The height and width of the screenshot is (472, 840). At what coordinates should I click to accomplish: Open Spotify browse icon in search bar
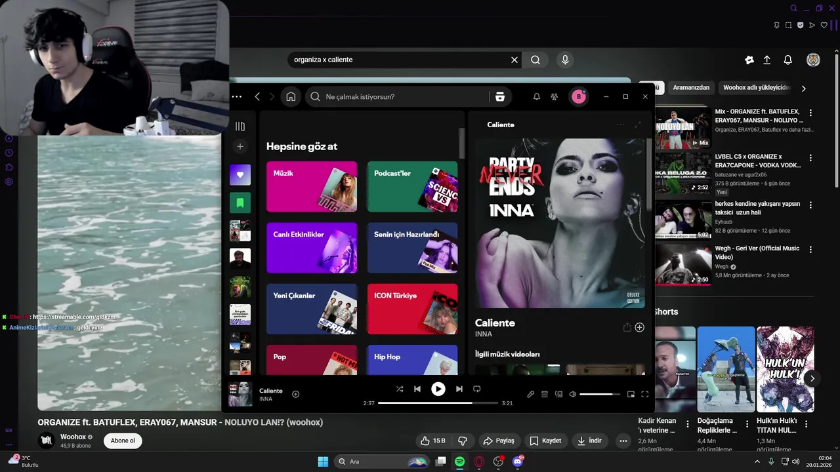click(500, 96)
